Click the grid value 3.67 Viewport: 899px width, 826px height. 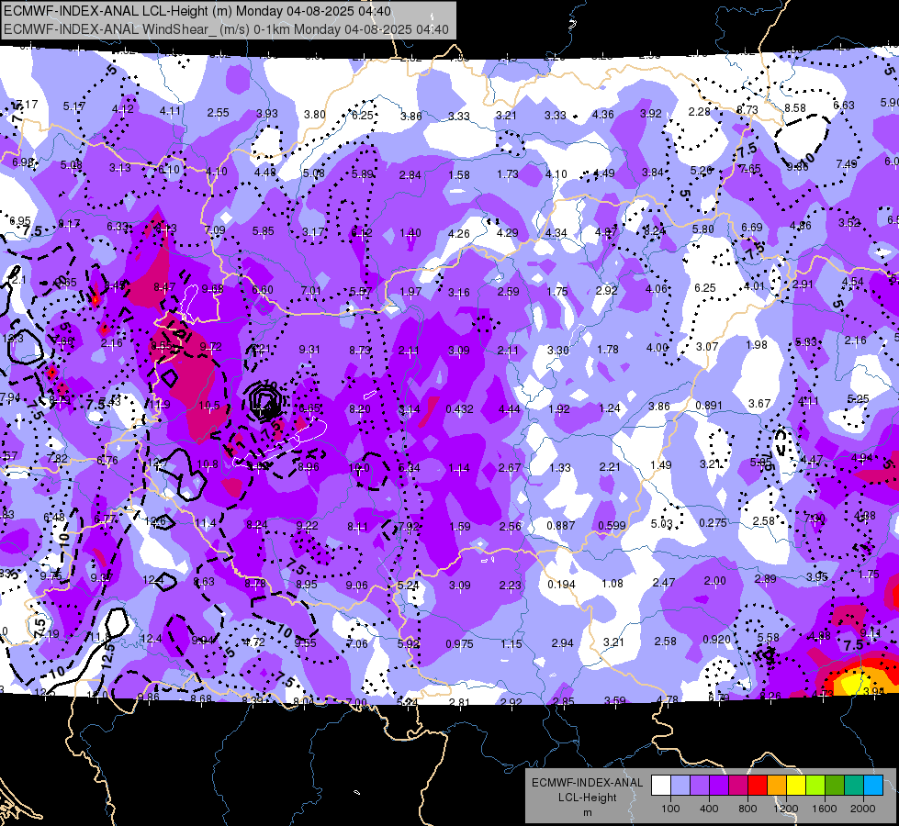pos(759,404)
